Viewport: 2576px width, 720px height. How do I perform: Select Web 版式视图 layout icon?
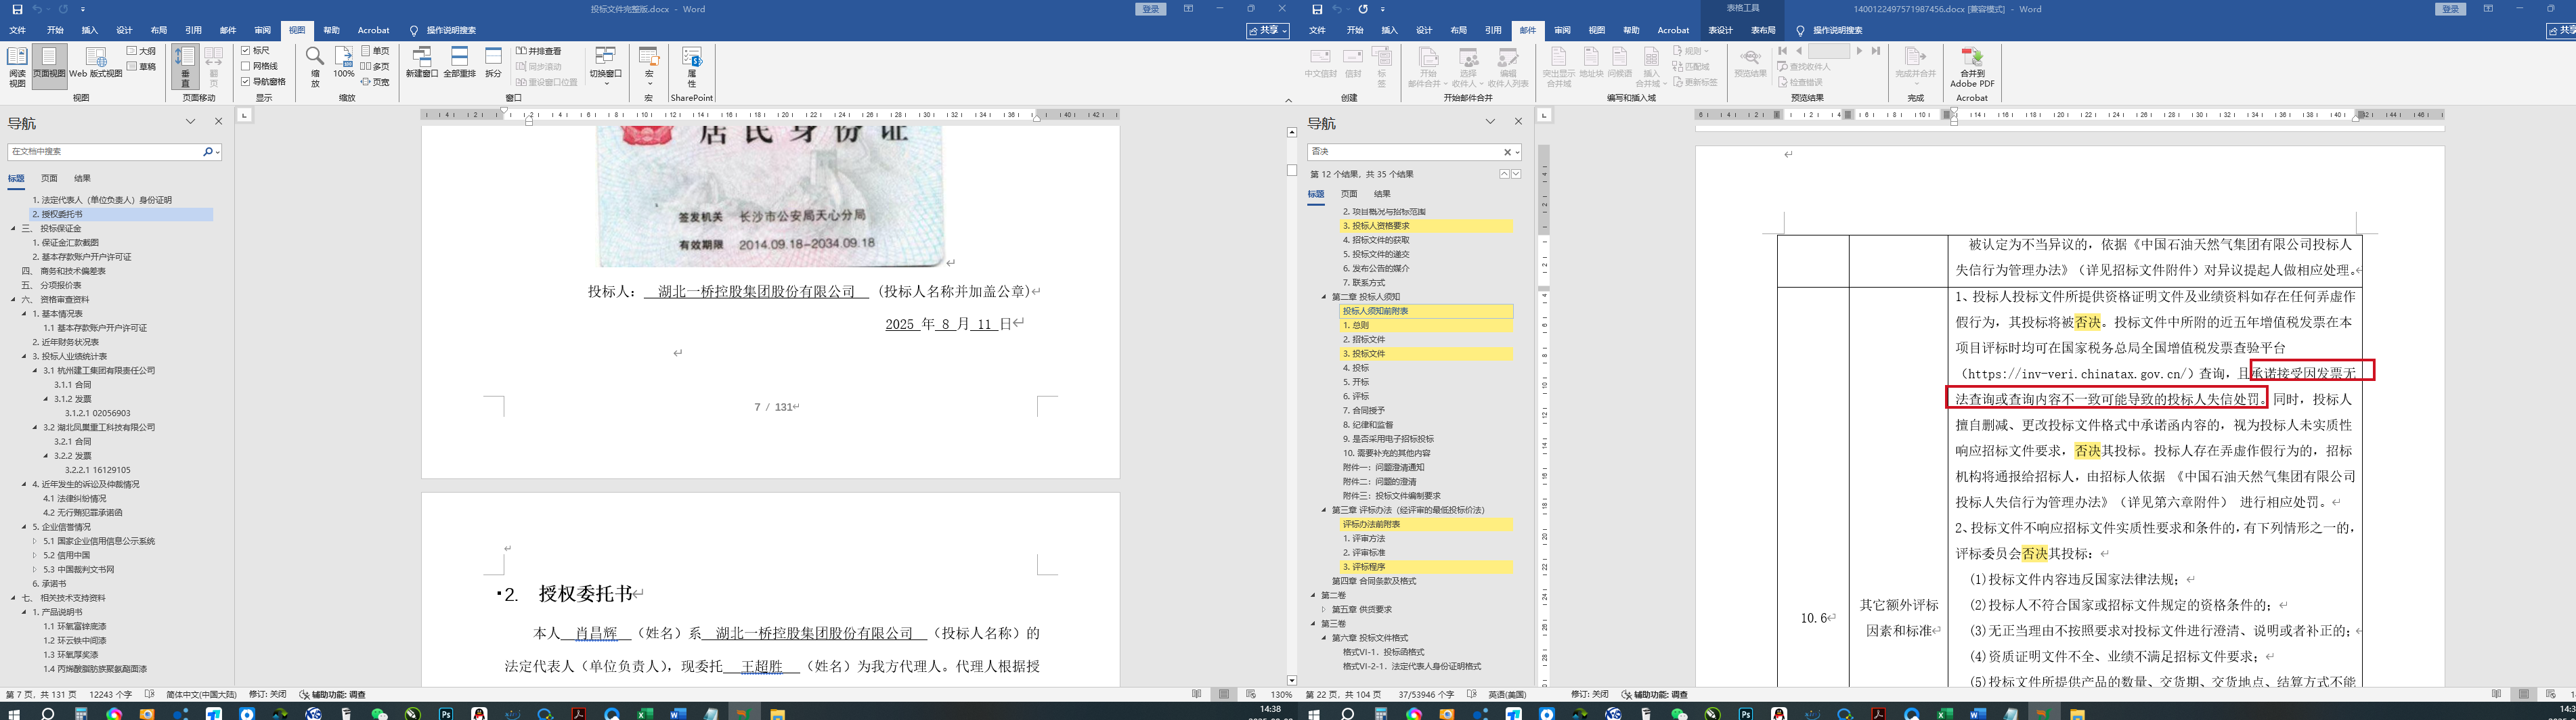[96, 63]
